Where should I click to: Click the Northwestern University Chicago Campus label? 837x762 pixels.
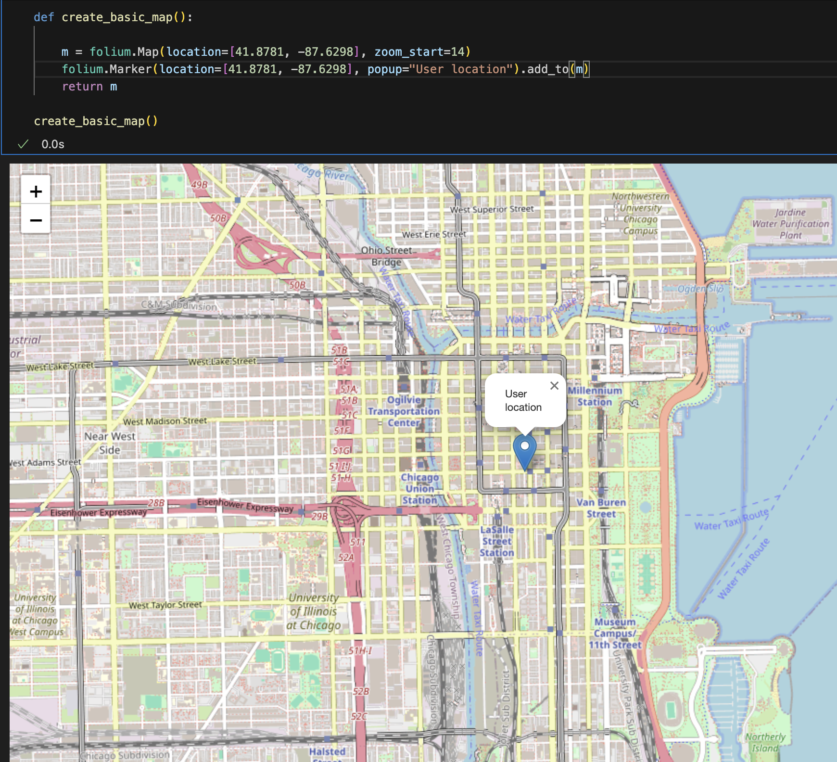point(640,213)
